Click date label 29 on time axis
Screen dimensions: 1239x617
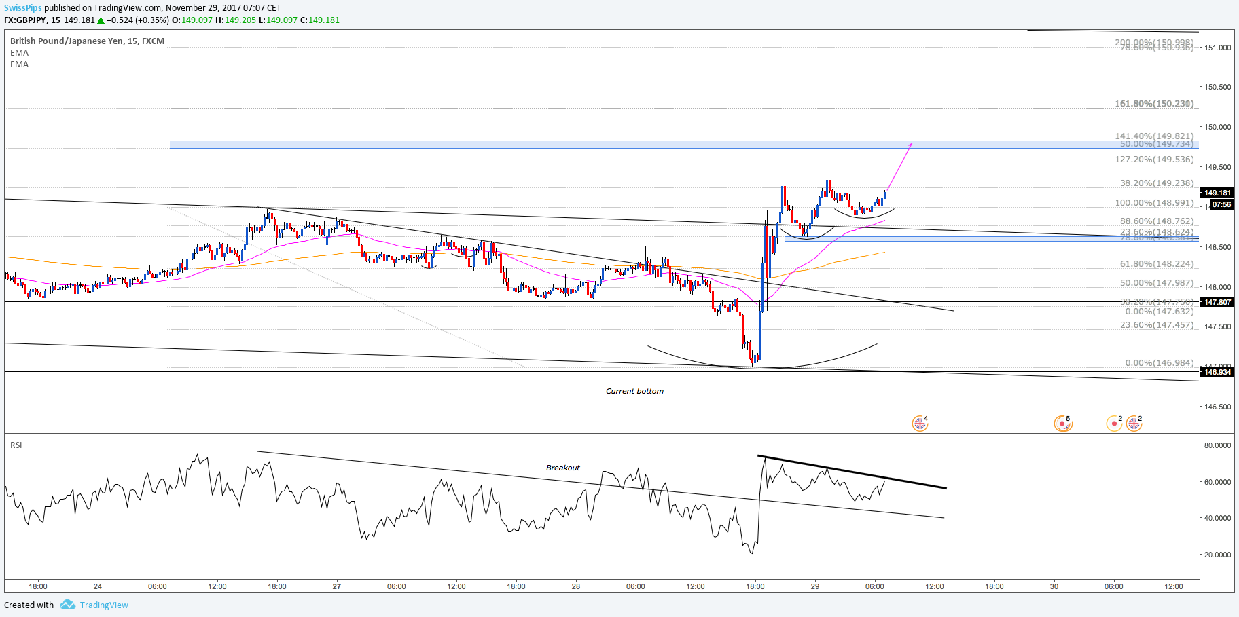pos(815,586)
